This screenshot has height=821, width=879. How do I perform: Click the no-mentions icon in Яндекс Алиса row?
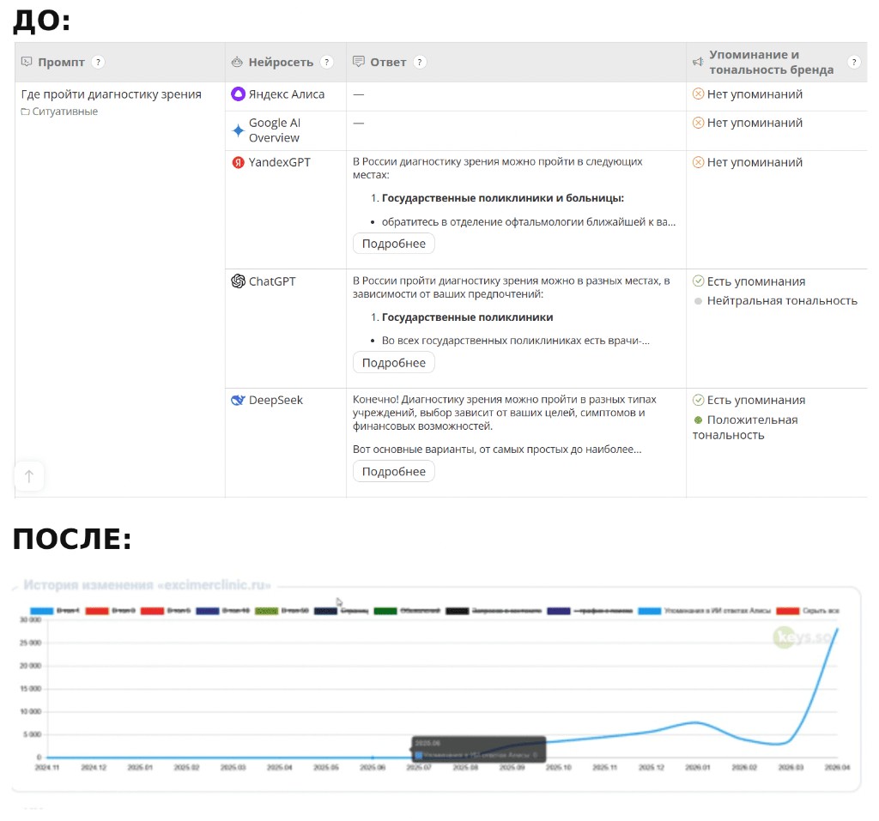pyautogui.click(x=699, y=94)
